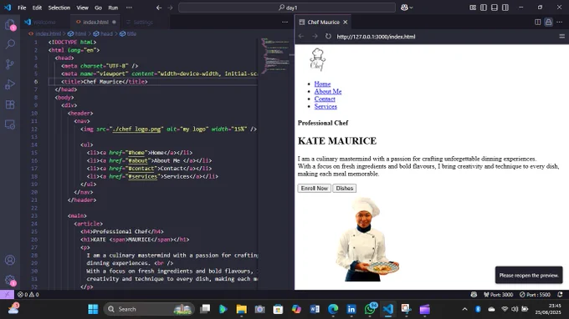
Task: Open the Search view in activity bar
Action: (x=10, y=44)
